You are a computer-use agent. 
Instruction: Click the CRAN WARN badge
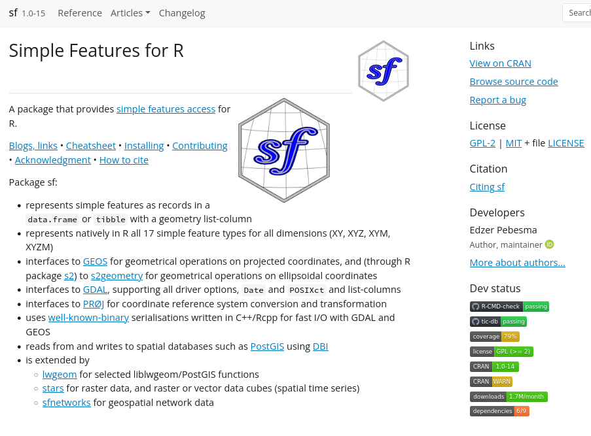(491, 382)
